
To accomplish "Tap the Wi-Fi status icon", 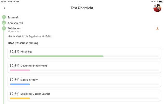I will (x=152, y=2).
